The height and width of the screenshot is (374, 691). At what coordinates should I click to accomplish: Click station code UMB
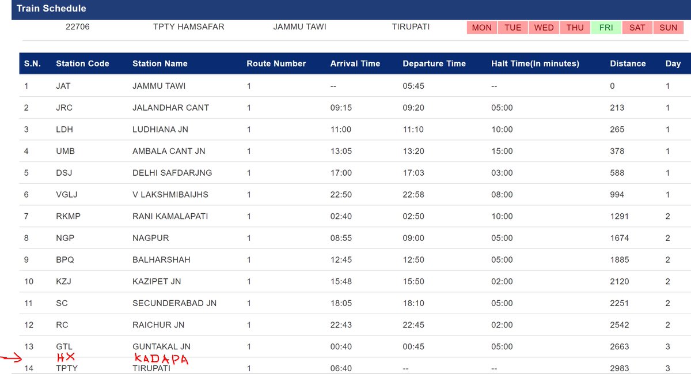pos(65,151)
